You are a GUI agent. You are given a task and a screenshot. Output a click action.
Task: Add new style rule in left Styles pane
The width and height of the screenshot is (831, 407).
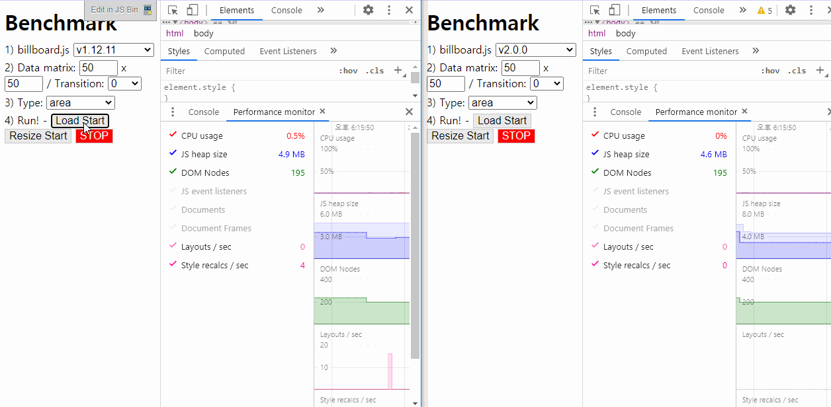click(x=398, y=70)
